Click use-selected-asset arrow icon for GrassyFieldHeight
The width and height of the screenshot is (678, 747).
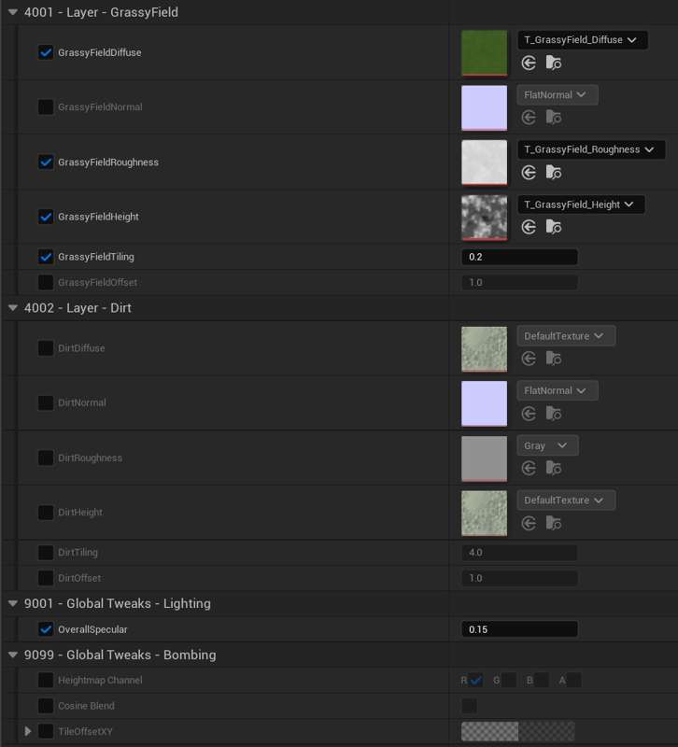coord(529,227)
